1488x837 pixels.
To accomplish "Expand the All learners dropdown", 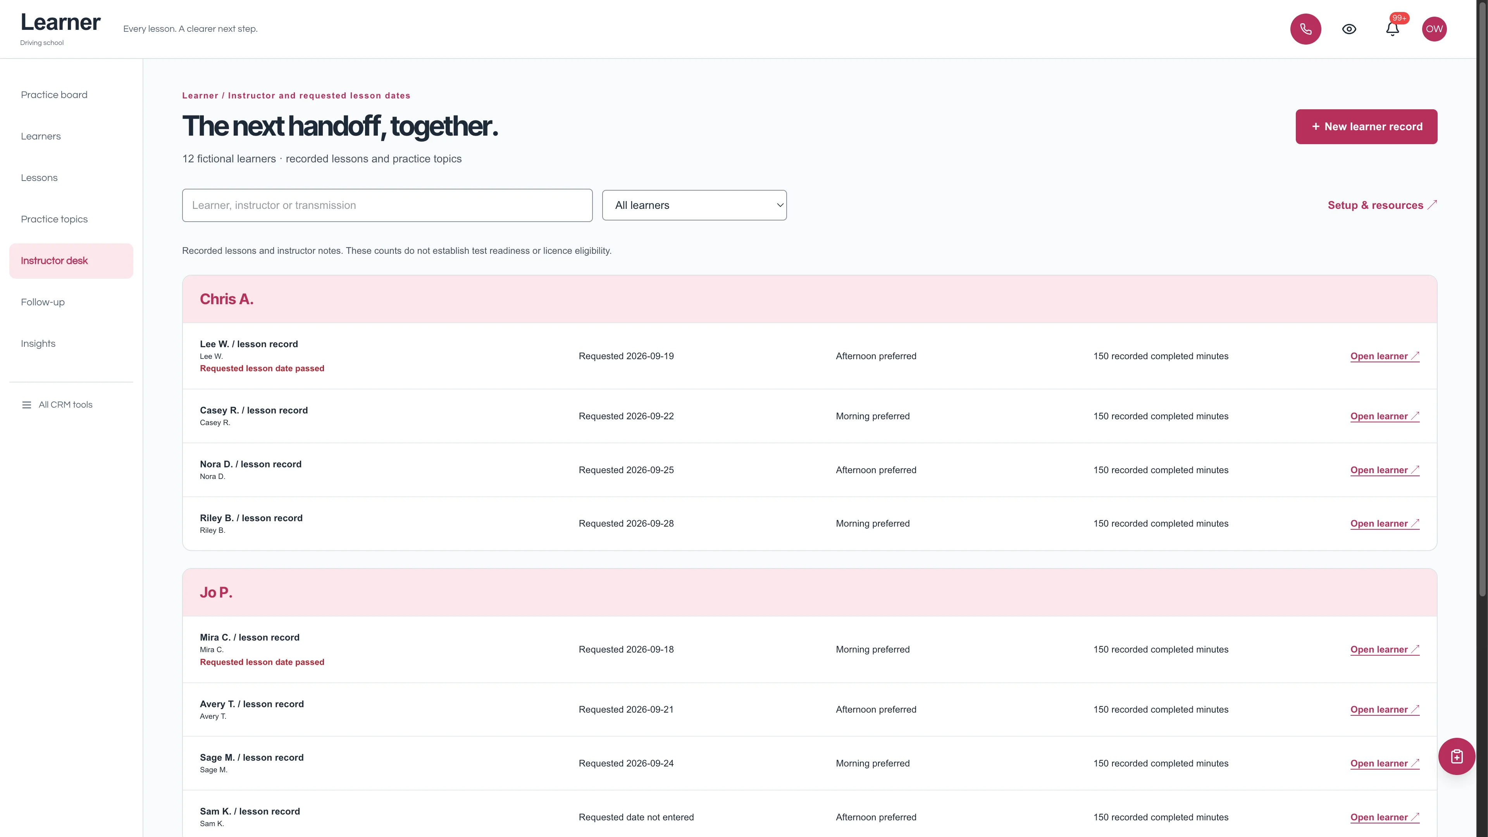I will [x=694, y=205].
